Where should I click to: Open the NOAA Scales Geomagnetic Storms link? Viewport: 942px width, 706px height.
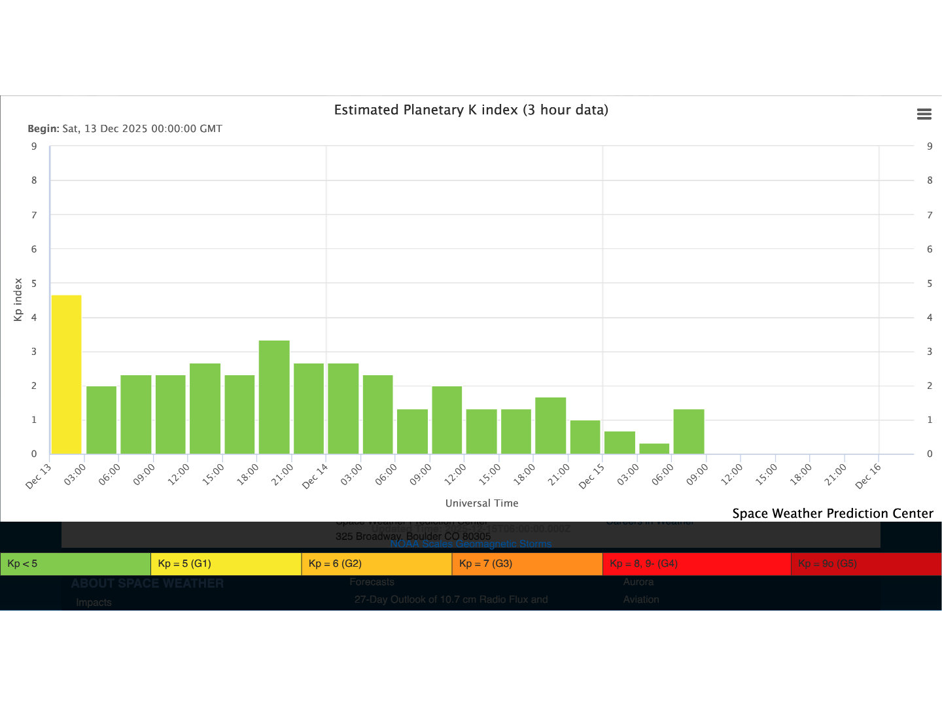click(x=470, y=544)
